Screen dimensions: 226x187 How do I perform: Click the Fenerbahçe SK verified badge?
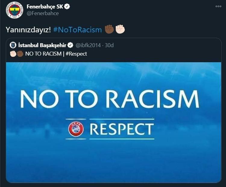tap(67, 7)
